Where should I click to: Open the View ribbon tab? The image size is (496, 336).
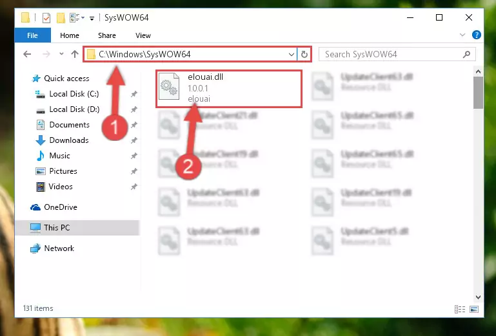click(x=143, y=35)
